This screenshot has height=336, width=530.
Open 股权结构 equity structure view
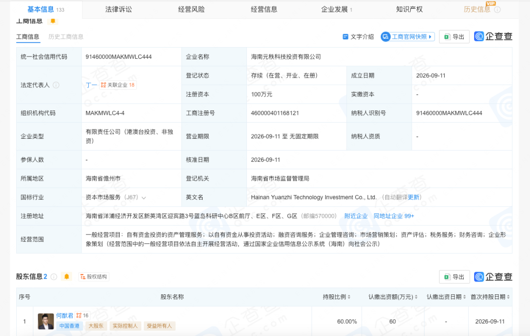pyautogui.click(x=94, y=277)
